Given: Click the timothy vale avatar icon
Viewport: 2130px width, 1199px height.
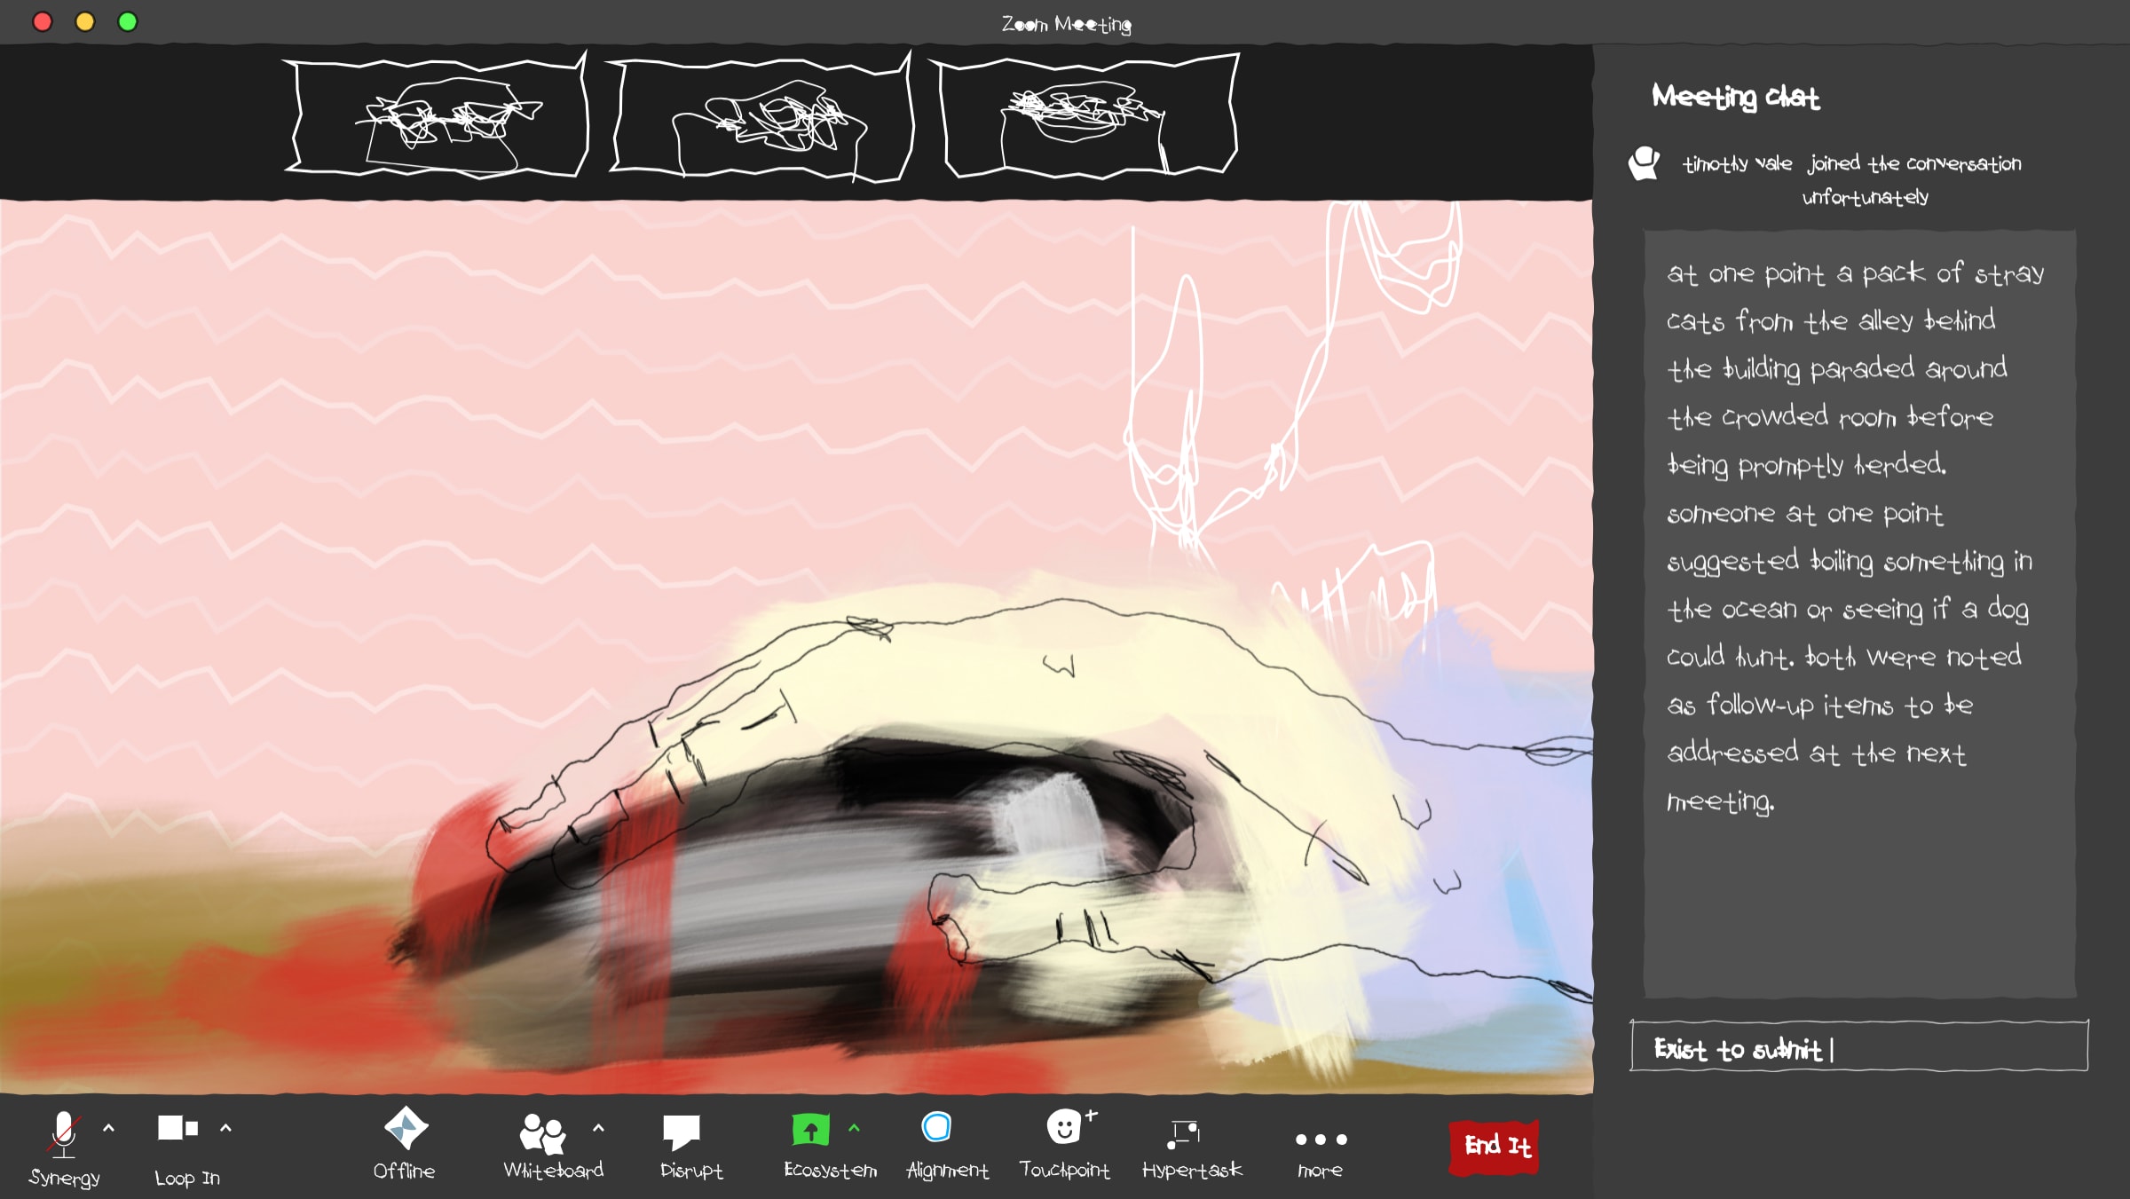Looking at the screenshot, I should point(1644,164).
